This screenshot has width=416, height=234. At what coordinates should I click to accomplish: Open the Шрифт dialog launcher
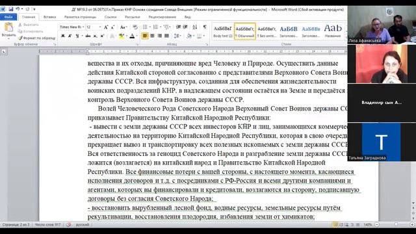tap(137, 44)
